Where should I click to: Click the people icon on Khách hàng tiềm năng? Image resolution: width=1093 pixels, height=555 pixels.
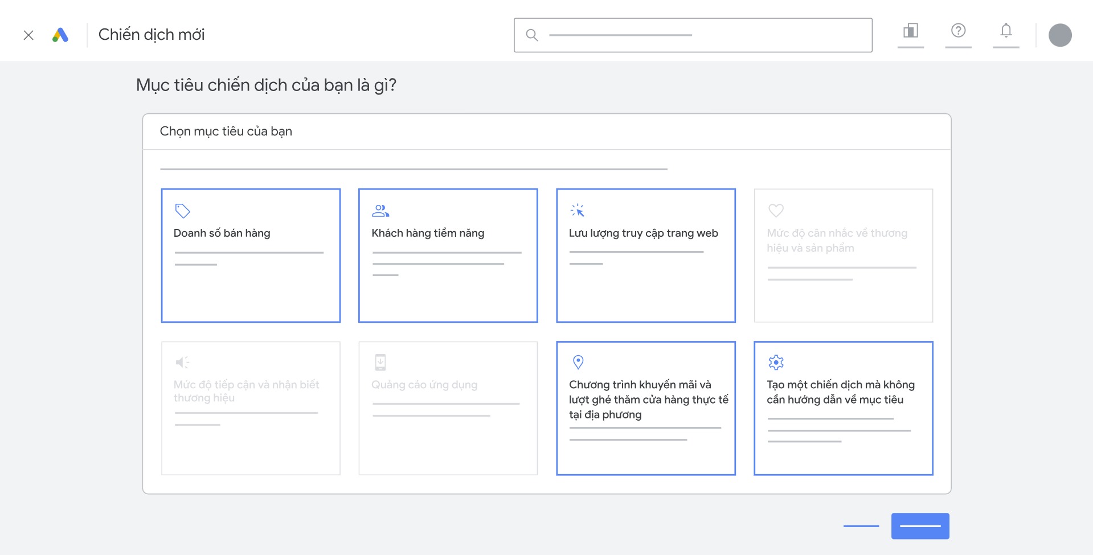coord(380,211)
